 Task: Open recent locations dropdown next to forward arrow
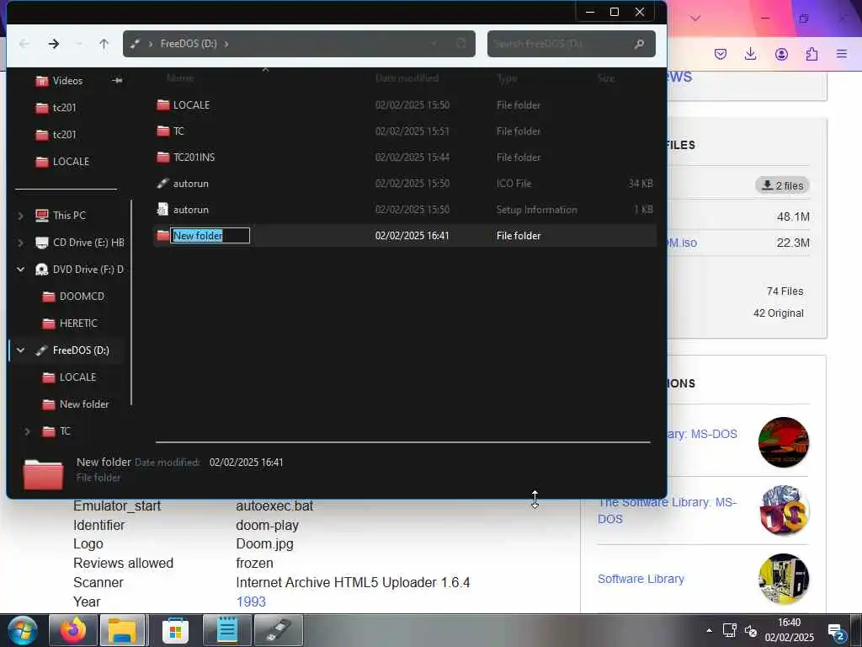pyautogui.click(x=79, y=44)
